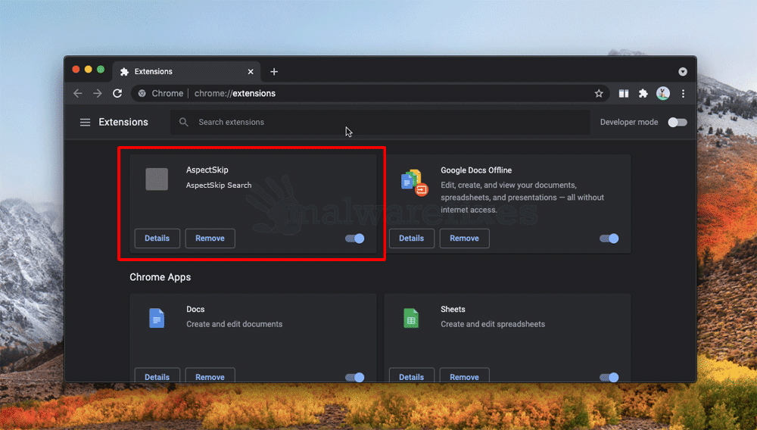
Task: Open the profile avatar
Action: pos(663,94)
